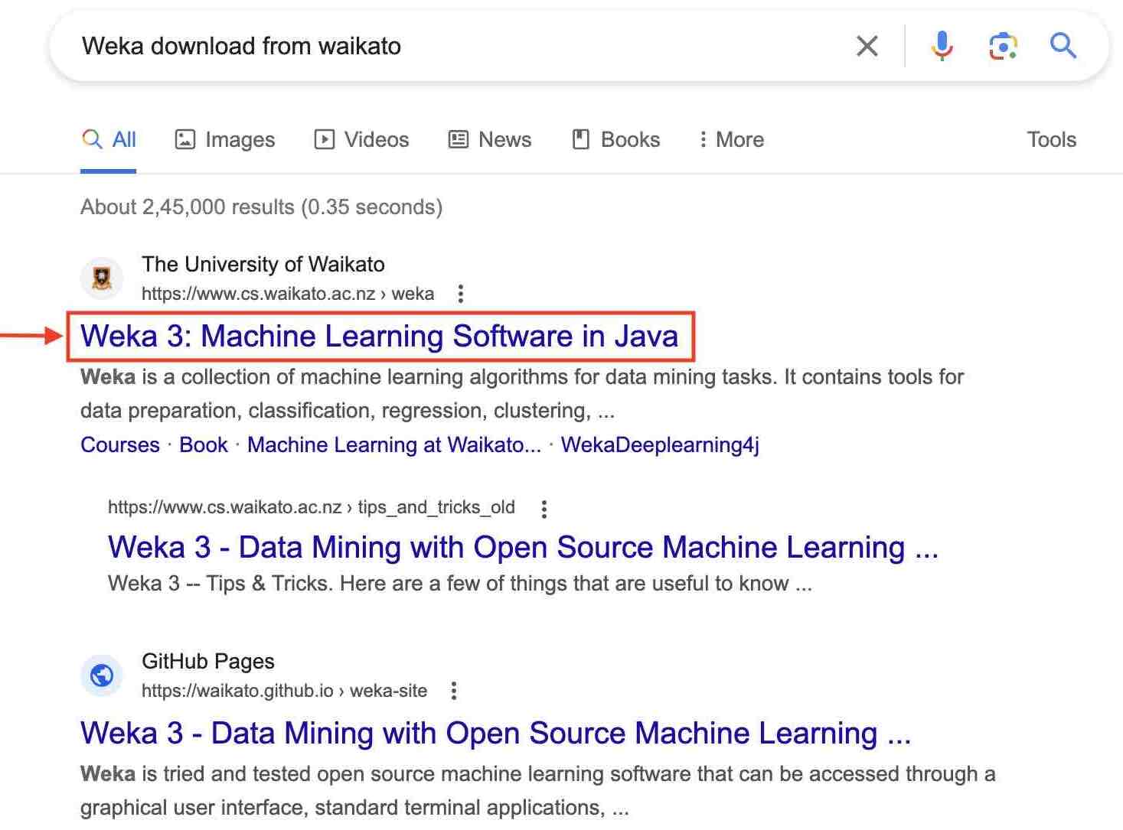Click the "The University of Waikato" site name
The width and height of the screenshot is (1123, 830).
(263, 265)
